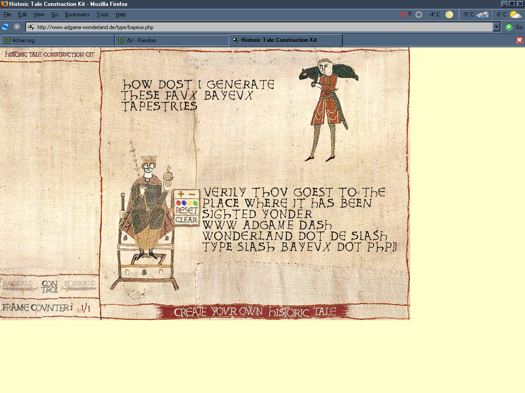This screenshot has width=525, height=393.
Task: Click the plus enlarge icon on the tapestry palette
Action: 181,194
